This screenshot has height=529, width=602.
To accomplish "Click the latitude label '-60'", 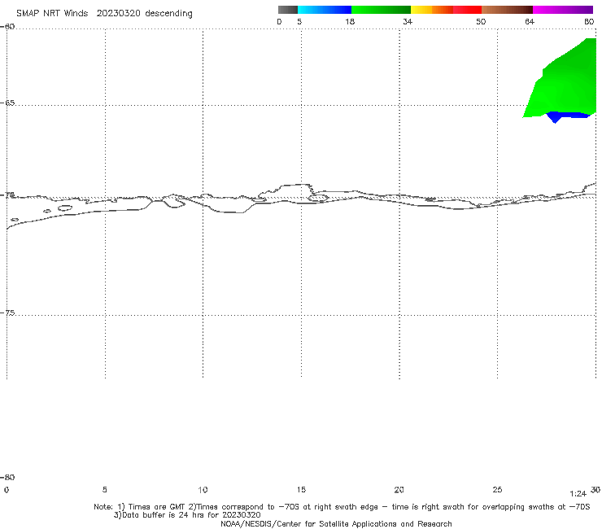I will click(x=7, y=27).
